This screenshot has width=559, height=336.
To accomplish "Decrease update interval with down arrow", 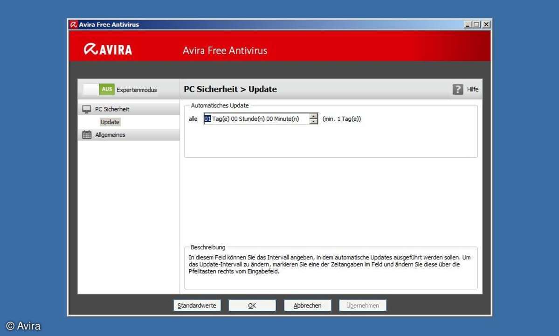I will tap(313, 122).
